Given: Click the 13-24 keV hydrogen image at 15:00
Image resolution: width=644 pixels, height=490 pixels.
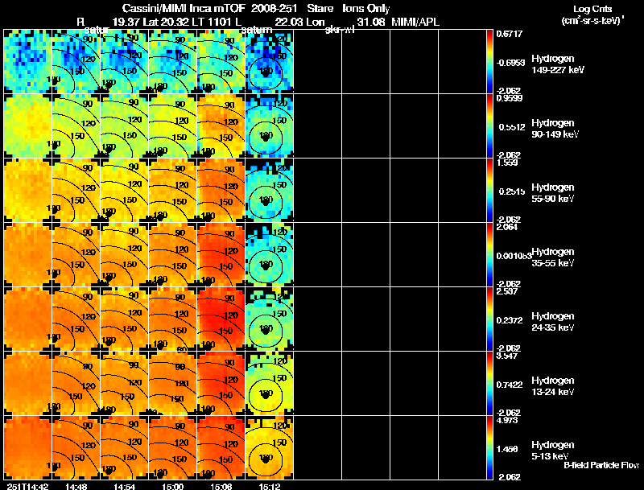Looking at the screenshot, I should coord(173,384).
